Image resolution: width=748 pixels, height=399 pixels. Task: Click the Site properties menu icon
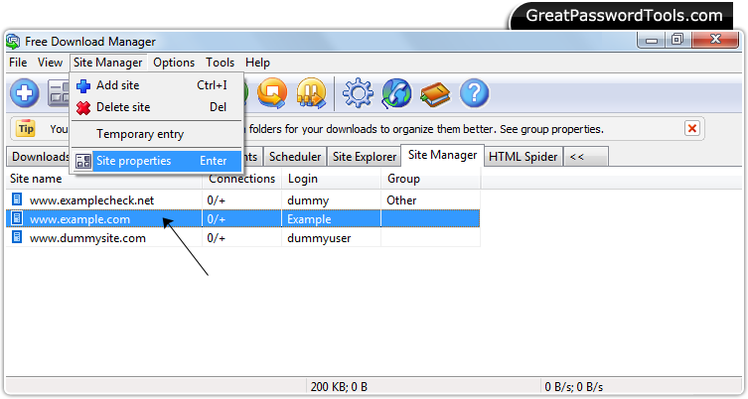(83, 161)
